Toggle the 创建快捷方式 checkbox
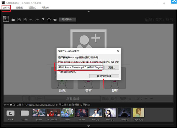The width and height of the screenshot is (177, 128). point(59,72)
